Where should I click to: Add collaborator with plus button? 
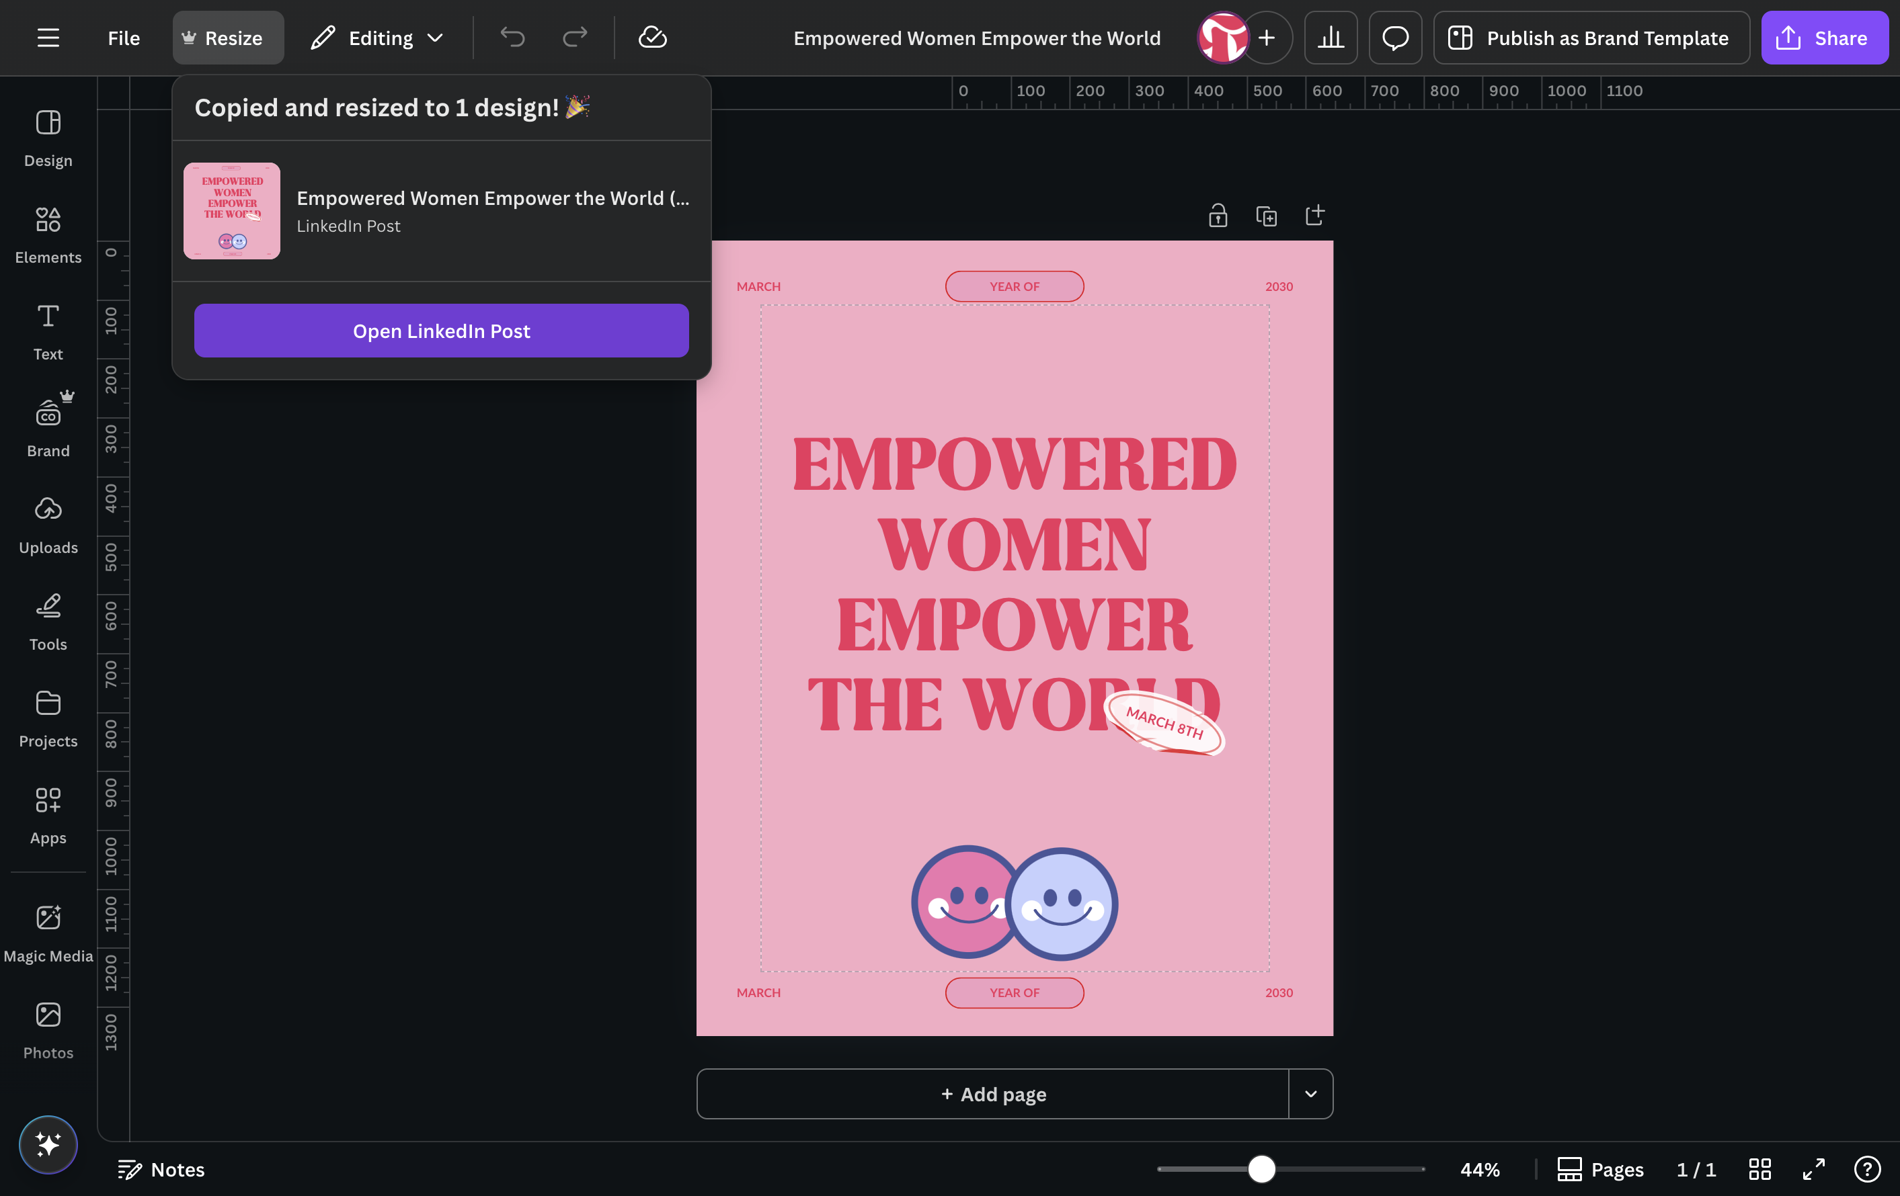(x=1267, y=38)
